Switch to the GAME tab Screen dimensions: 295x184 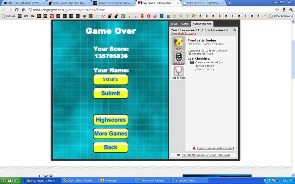coord(185,24)
